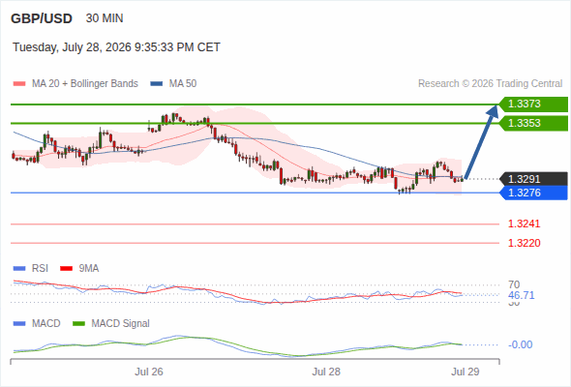Click the blue upward forecast arrow

[481, 141]
